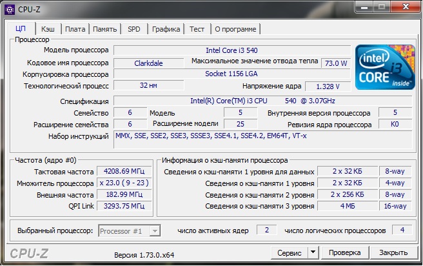Click the 3293.75 МГц QPI Link value

point(124,206)
